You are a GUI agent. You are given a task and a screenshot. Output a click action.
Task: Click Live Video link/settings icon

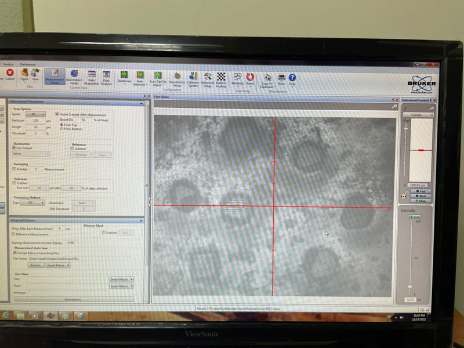[x=394, y=107]
